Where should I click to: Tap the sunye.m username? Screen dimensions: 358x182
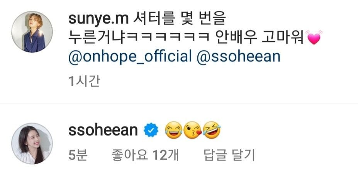tap(98, 19)
